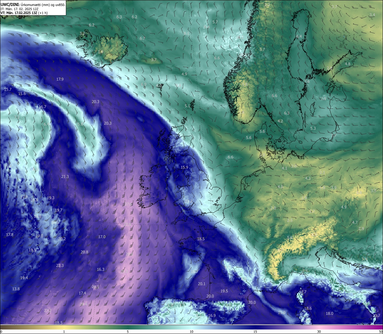Viewport: 383px width, 334px height.
Task: Click the map value 27.2
Action: point(48,311)
